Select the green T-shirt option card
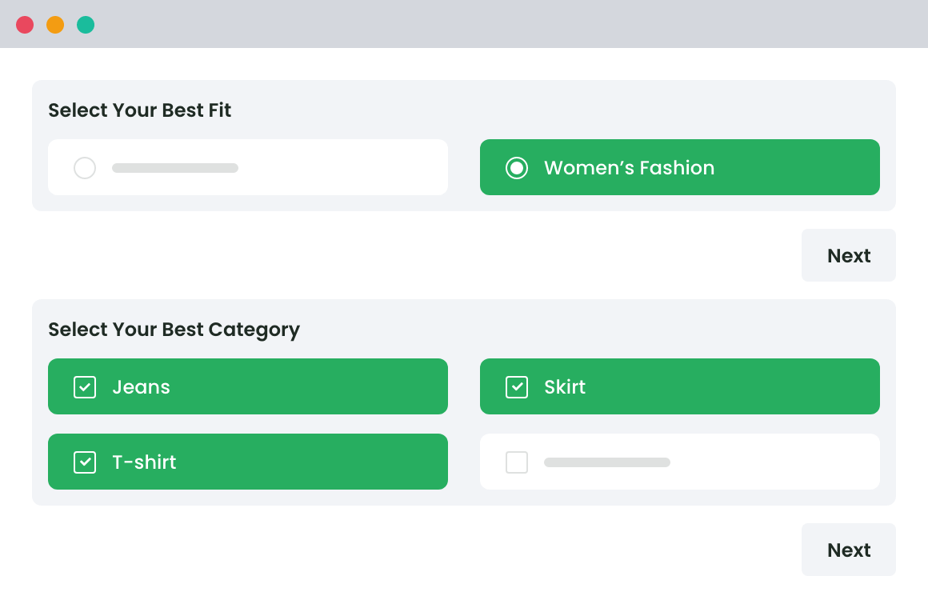Image resolution: width=928 pixels, height=608 pixels. click(x=248, y=462)
